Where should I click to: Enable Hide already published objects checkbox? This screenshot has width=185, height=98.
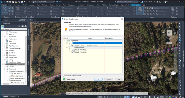[64, 76]
